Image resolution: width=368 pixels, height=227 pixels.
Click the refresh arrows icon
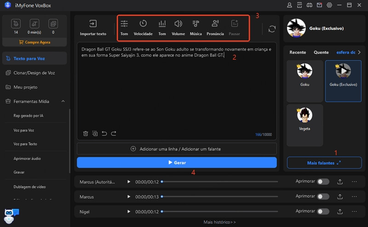[272, 29]
